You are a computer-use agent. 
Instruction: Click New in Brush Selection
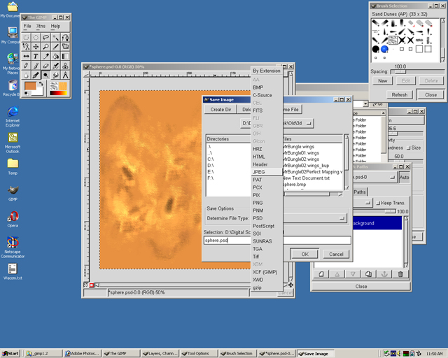383,81
